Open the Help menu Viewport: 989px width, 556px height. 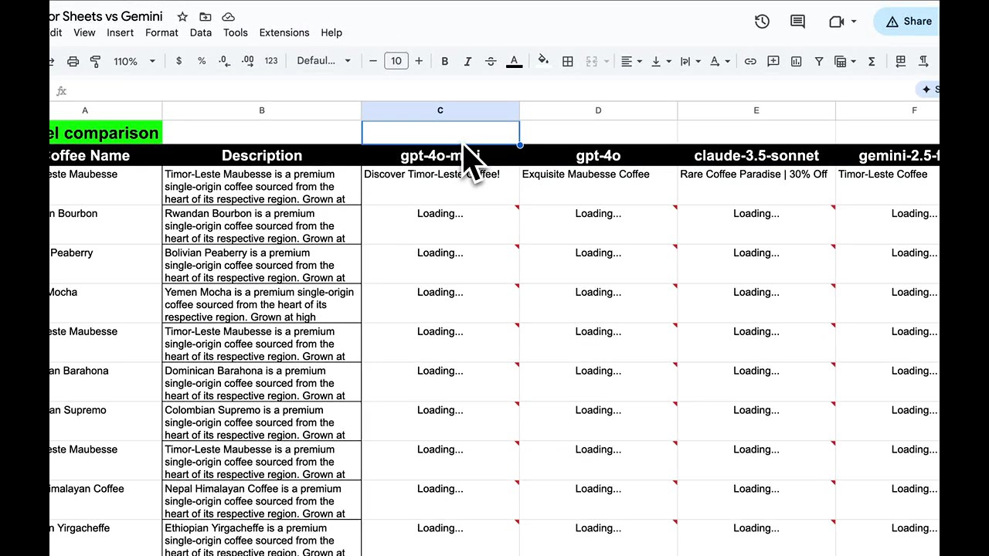click(x=331, y=32)
